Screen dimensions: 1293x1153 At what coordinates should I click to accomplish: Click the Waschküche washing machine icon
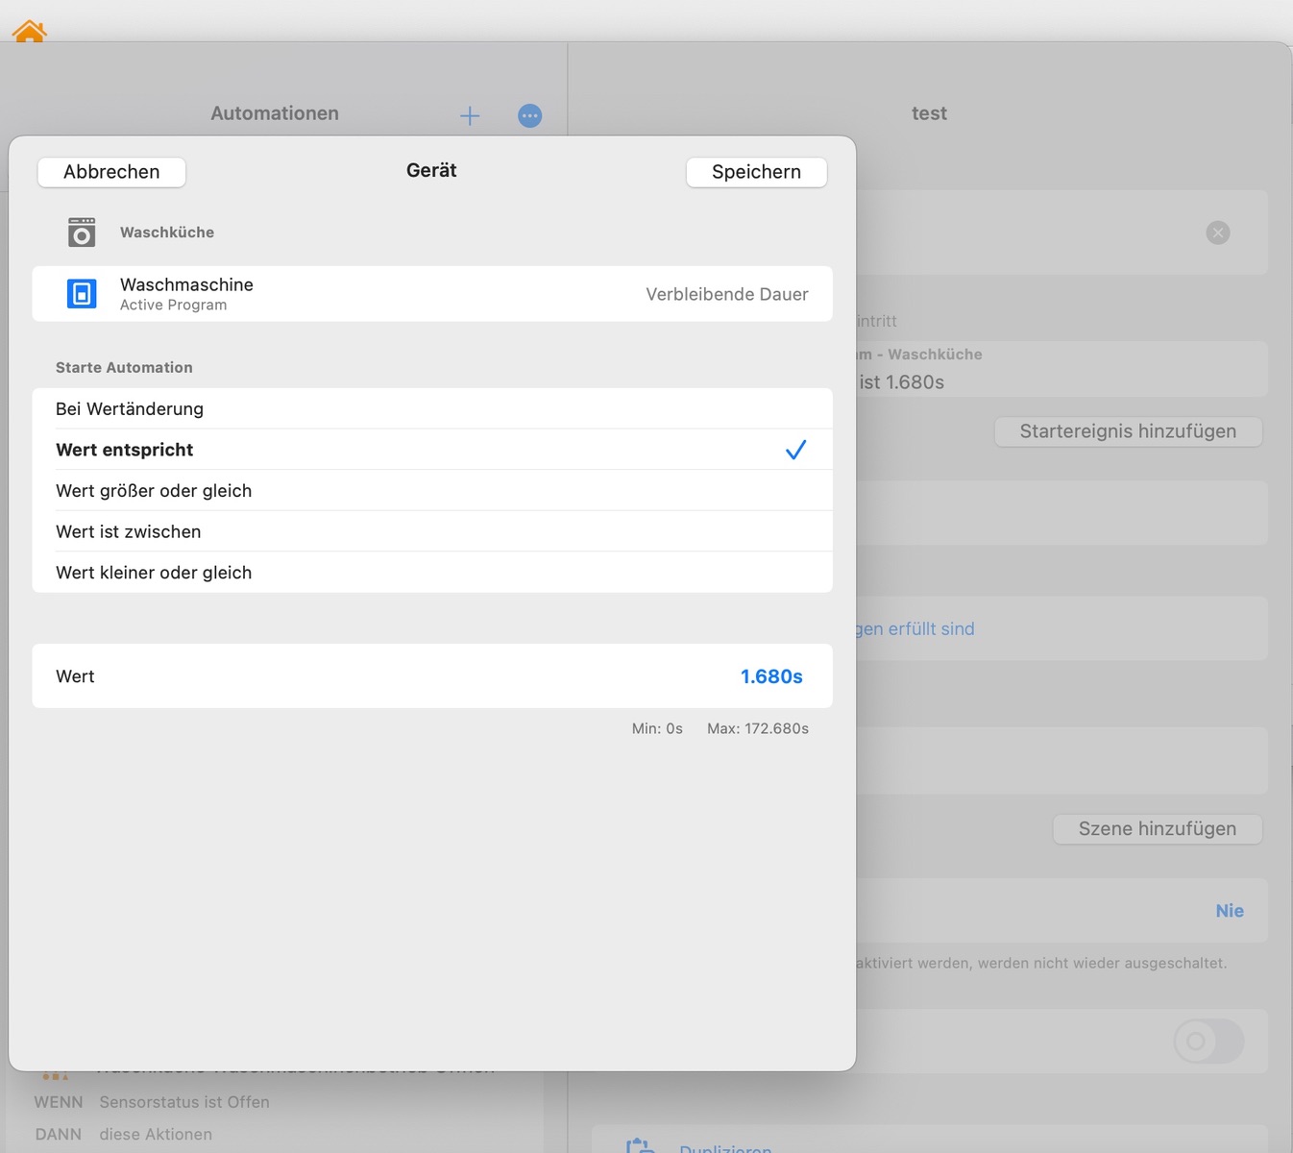[x=82, y=233]
